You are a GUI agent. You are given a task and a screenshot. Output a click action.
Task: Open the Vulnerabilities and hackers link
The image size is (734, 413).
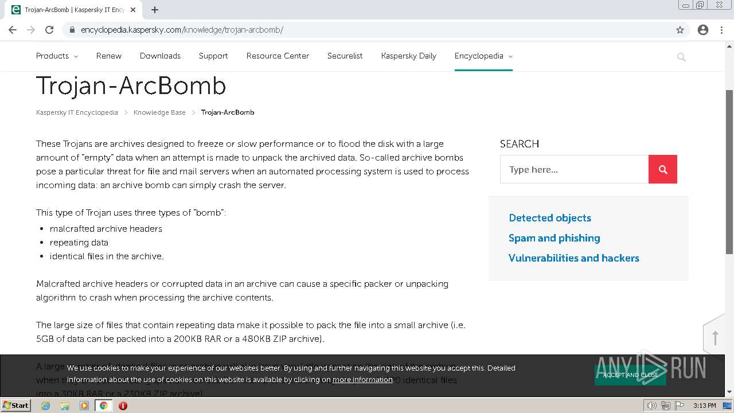click(x=574, y=258)
